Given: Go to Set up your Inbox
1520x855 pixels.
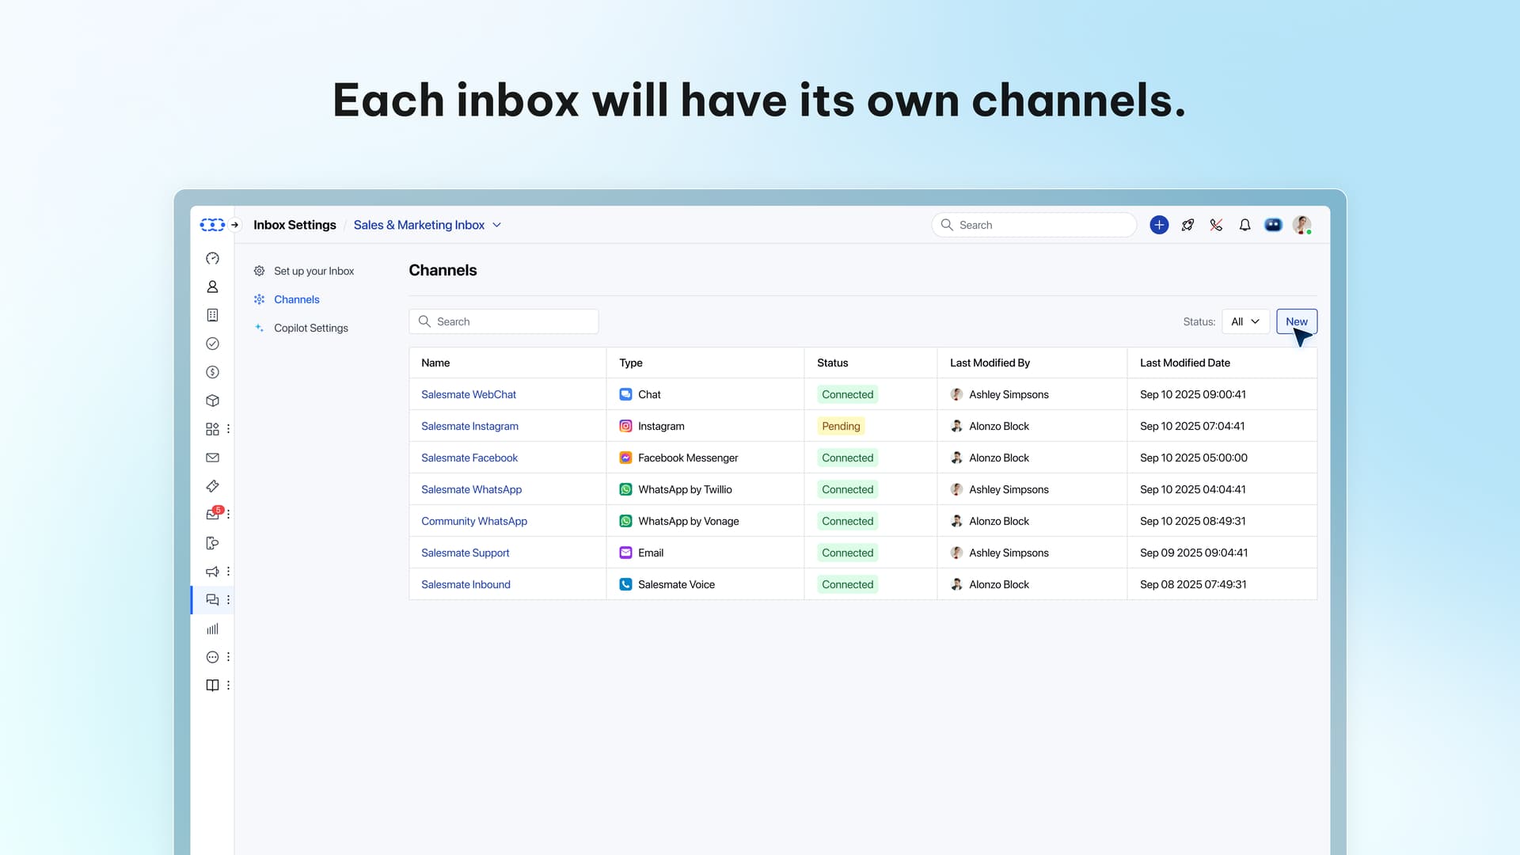Looking at the screenshot, I should [313, 271].
